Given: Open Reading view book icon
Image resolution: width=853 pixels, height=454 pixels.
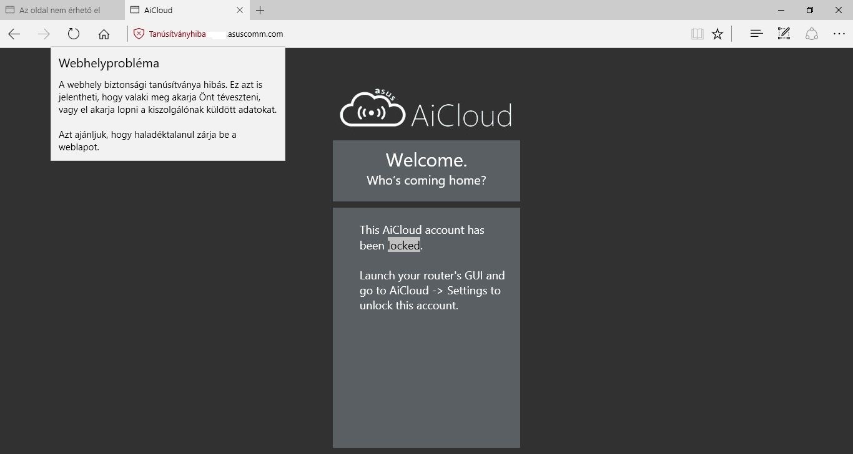Looking at the screenshot, I should (x=698, y=34).
